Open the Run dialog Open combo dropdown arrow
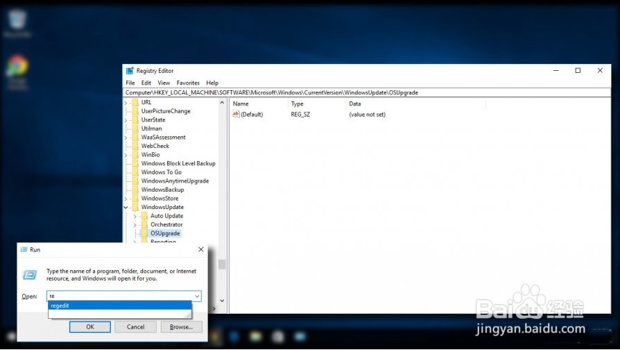Image resolution: width=620 pixels, height=350 pixels. click(x=196, y=296)
